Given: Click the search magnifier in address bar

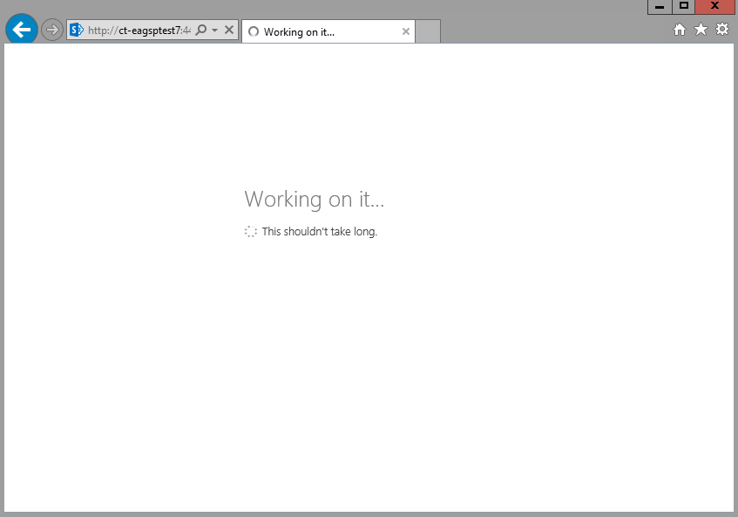Looking at the screenshot, I should click(201, 31).
